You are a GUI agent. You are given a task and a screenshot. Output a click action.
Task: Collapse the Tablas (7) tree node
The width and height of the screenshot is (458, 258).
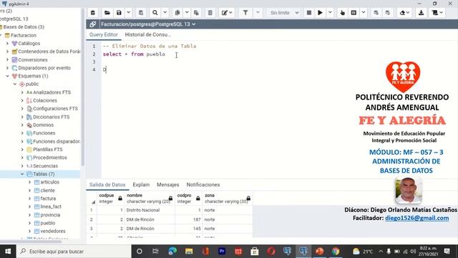(x=22, y=174)
